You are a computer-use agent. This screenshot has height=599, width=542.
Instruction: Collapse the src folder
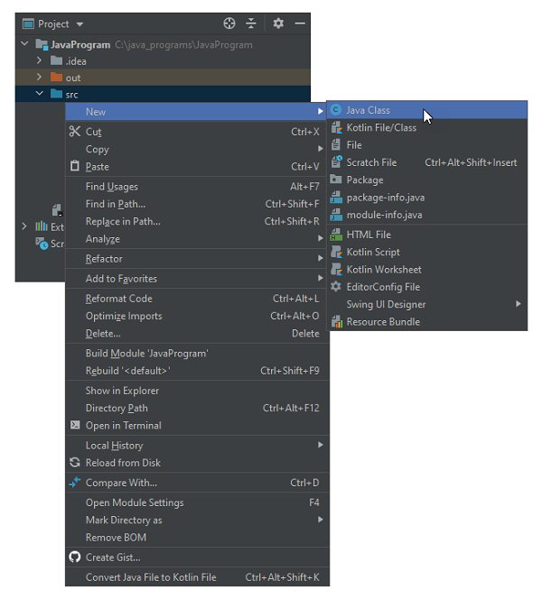[40, 94]
